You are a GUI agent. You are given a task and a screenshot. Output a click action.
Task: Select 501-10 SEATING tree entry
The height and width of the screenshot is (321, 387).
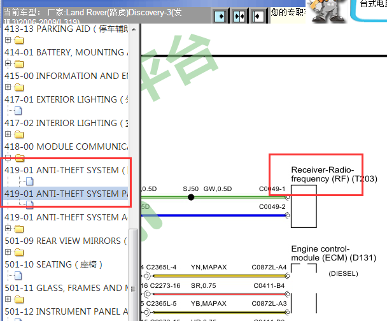point(53,264)
